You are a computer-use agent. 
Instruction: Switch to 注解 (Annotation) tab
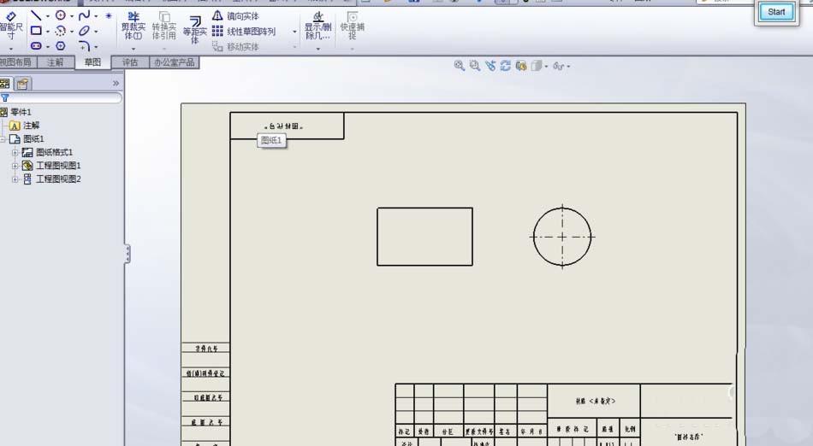(55, 62)
